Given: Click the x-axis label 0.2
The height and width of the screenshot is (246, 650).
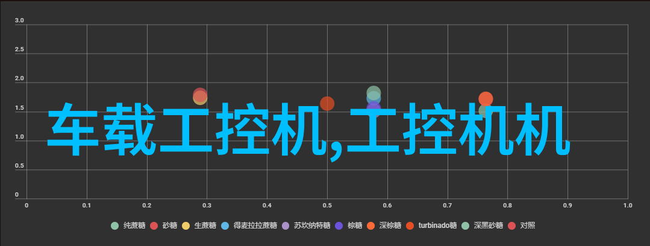Looking at the screenshot, I should click(x=147, y=206).
